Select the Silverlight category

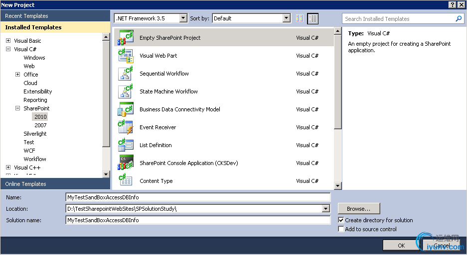tap(35, 134)
